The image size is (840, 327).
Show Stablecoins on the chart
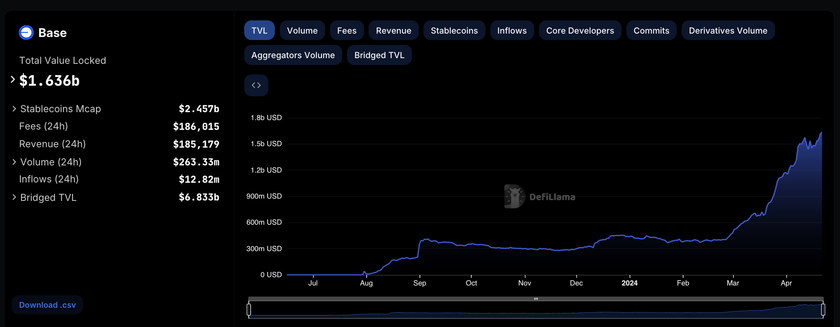(454, 31)
